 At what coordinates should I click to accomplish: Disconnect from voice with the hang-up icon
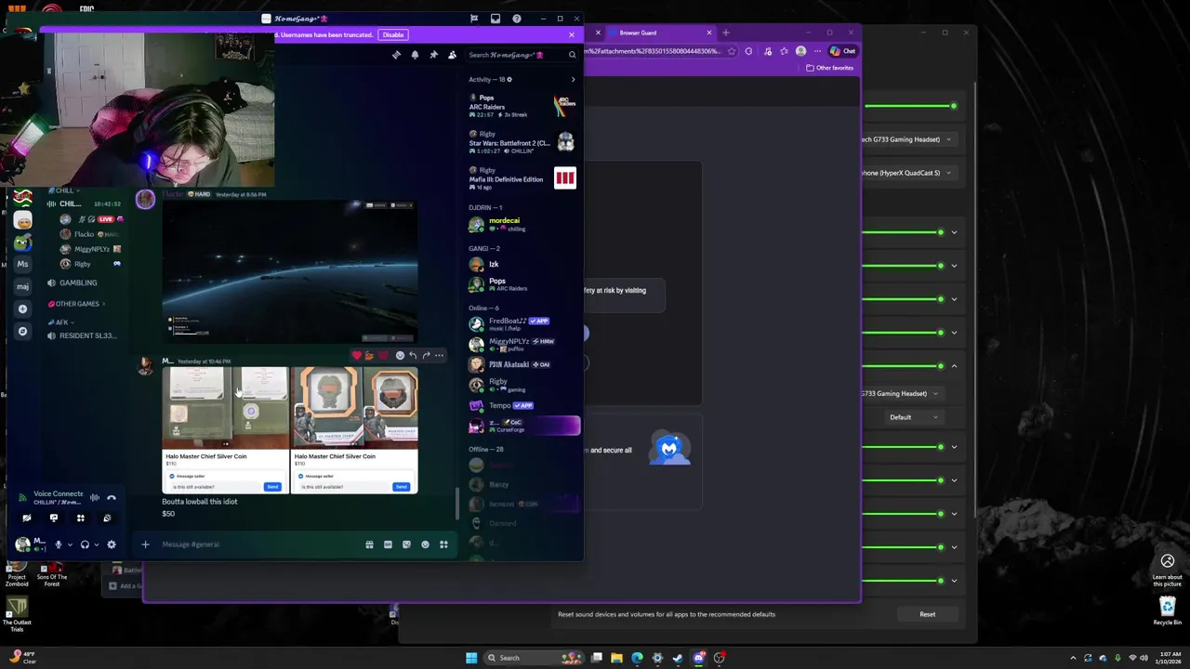coord(112,498)
